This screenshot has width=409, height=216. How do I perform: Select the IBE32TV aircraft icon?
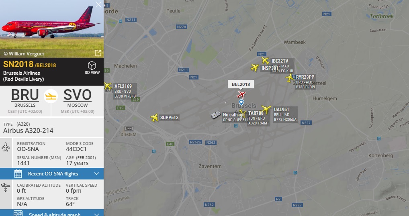(x=265, y=61)
